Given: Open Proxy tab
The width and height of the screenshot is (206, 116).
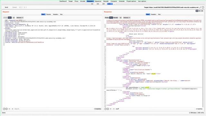Looking at the screenshot, I should point(76,1).
